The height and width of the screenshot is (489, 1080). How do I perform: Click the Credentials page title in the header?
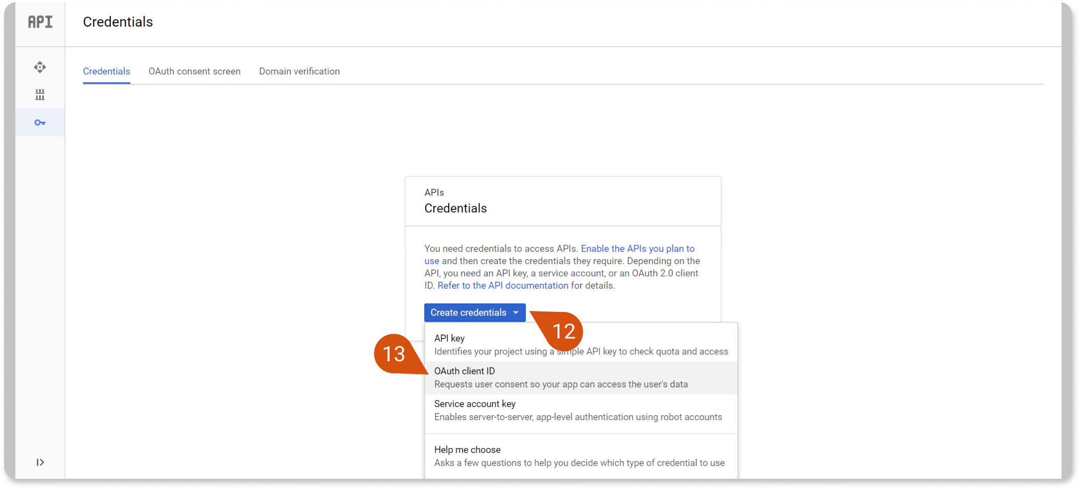coord(118,22)
